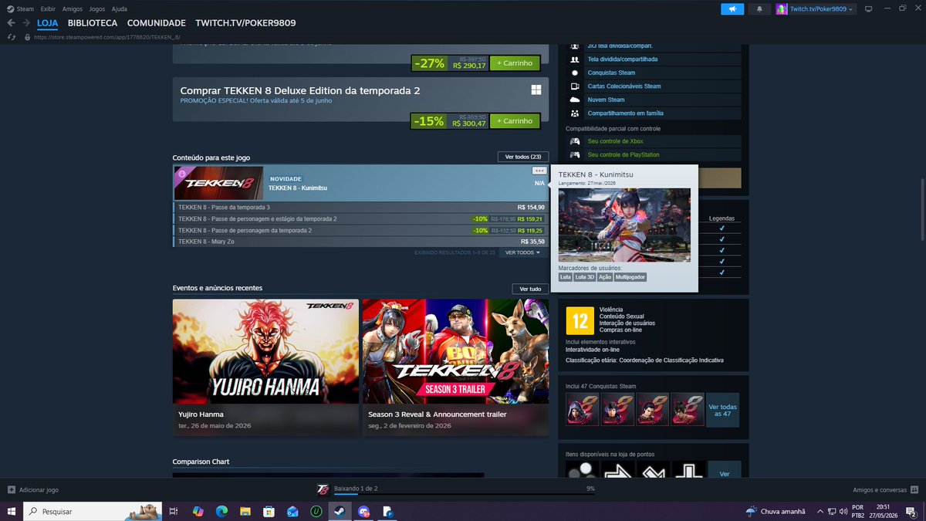Go forward with the right arrow
The height and width of the screenshot is (521, 926).
(25, 23)
